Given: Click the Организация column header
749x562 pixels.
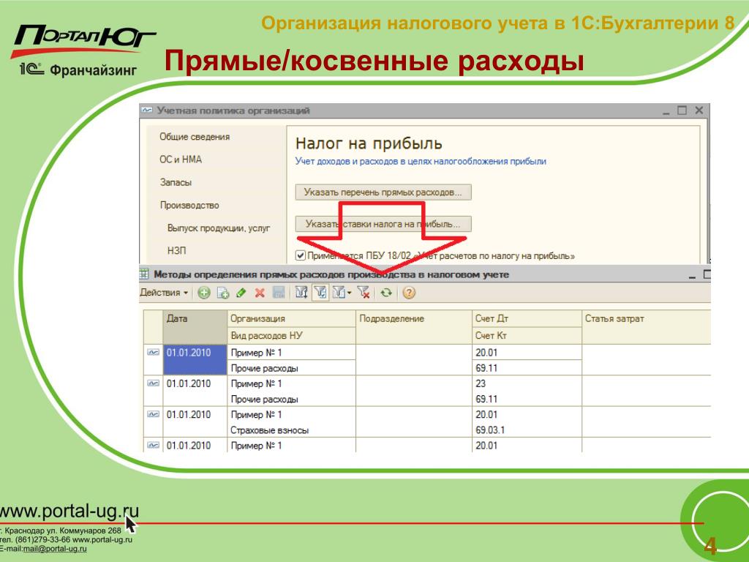Looking at the screenshot, I should tap(291, 319).
